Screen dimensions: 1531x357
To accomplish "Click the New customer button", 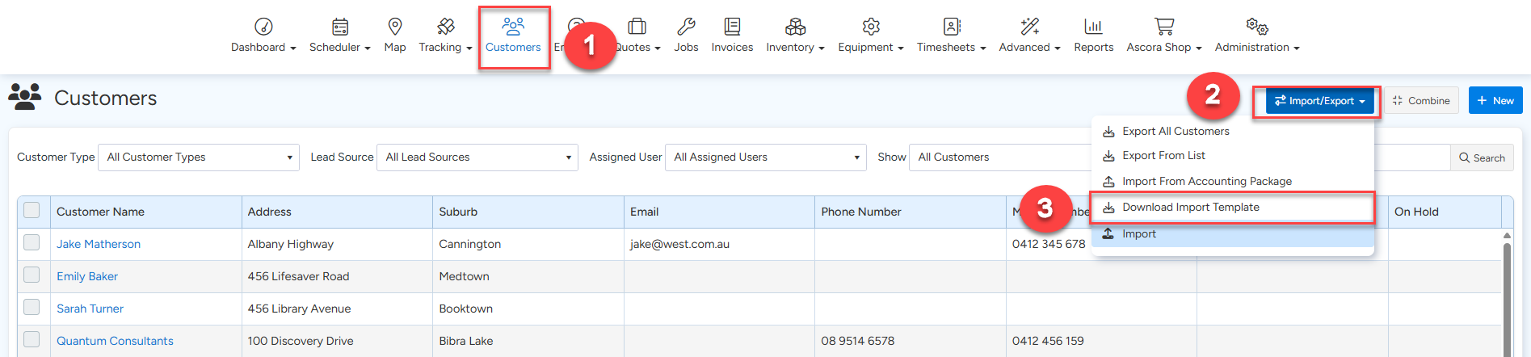I will pos(1495,101).
